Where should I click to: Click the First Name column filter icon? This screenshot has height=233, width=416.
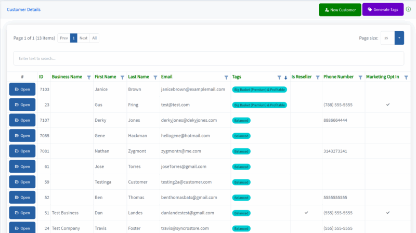click(122, 77)
